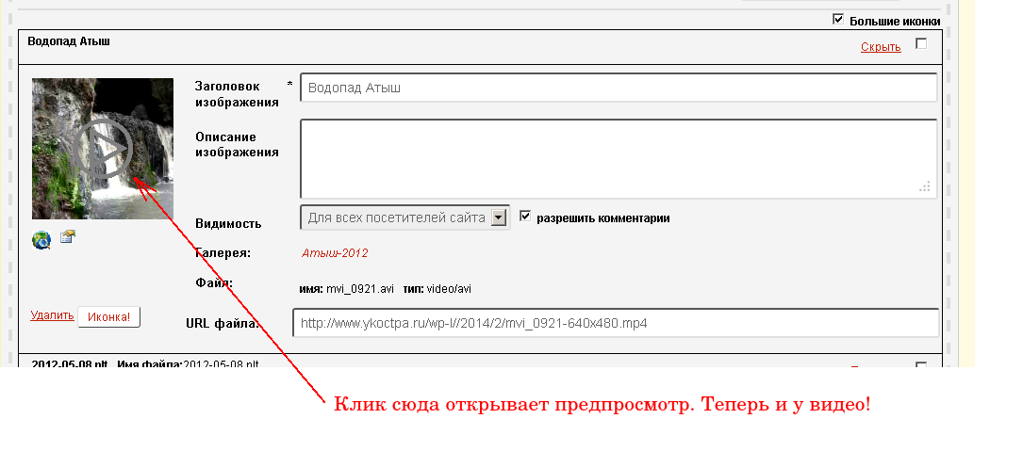1023x451 pixels.
Task: Disable the разрешить комментарии checkbox
Action: pos(526,217)
